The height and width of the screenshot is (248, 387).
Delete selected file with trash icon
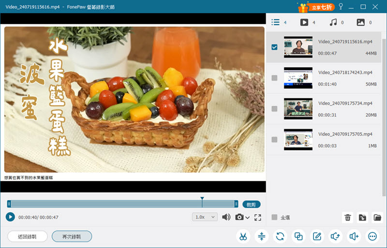(x=347, y=218)
